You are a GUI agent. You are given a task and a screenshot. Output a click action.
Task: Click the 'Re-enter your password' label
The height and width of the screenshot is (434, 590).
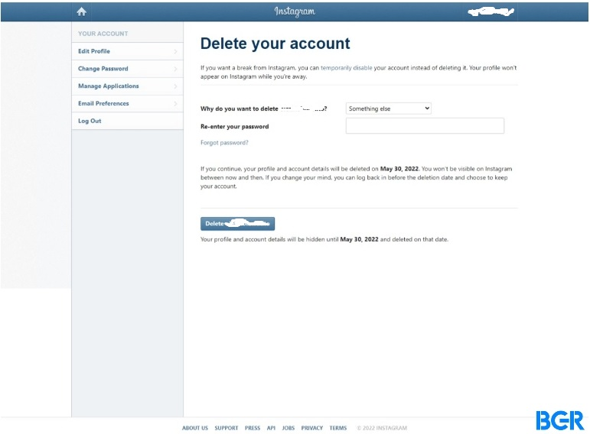(x=234, y=127)
